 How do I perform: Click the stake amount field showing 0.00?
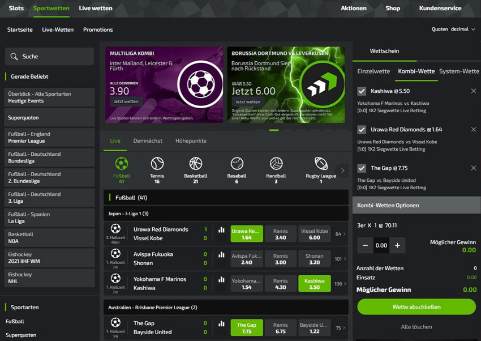pos(381,245)
